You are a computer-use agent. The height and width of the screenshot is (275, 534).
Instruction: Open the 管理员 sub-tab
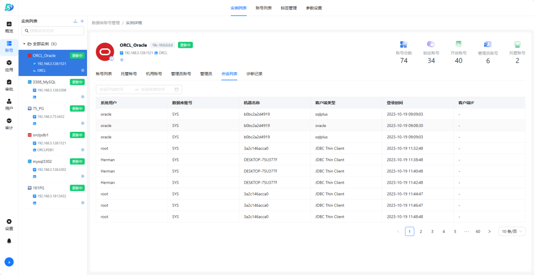(x=206, y=74)
